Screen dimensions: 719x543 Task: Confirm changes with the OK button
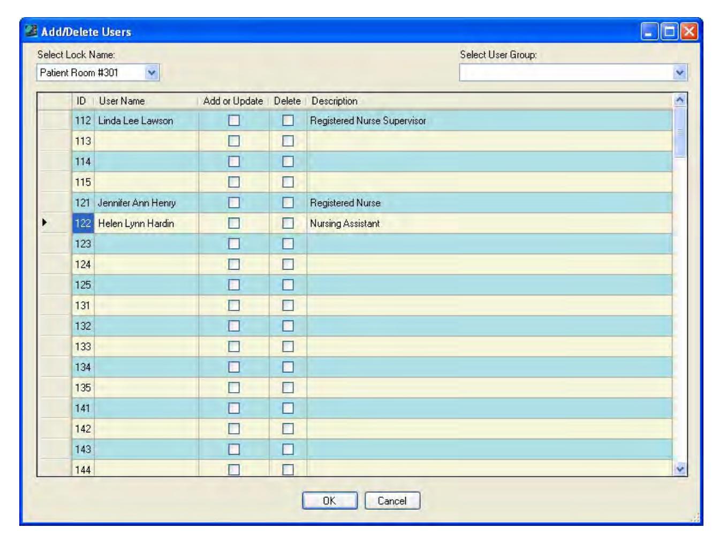click(x=329, y=501)
